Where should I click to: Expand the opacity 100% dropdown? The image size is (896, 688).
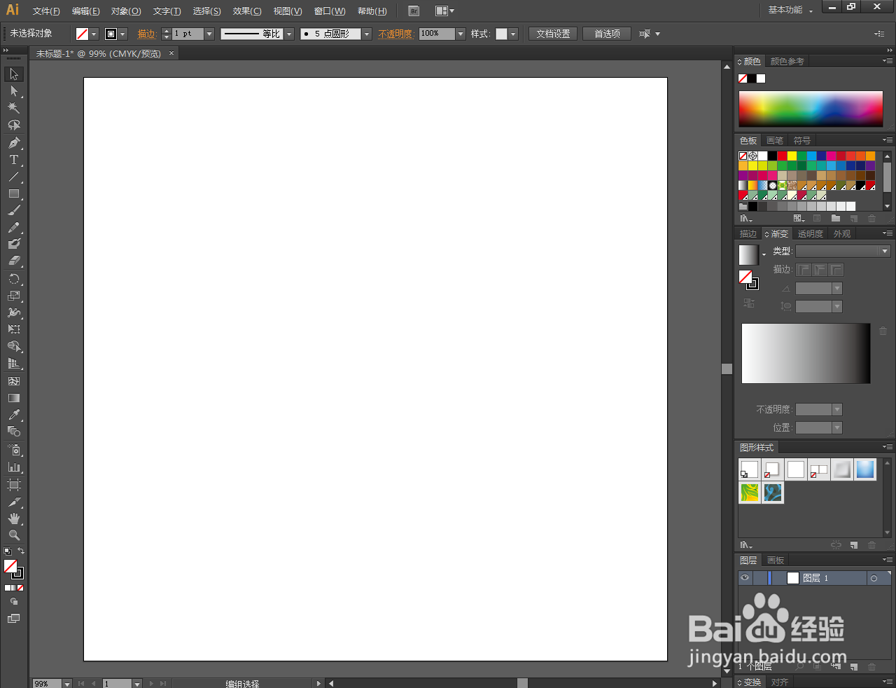point(461,34)
